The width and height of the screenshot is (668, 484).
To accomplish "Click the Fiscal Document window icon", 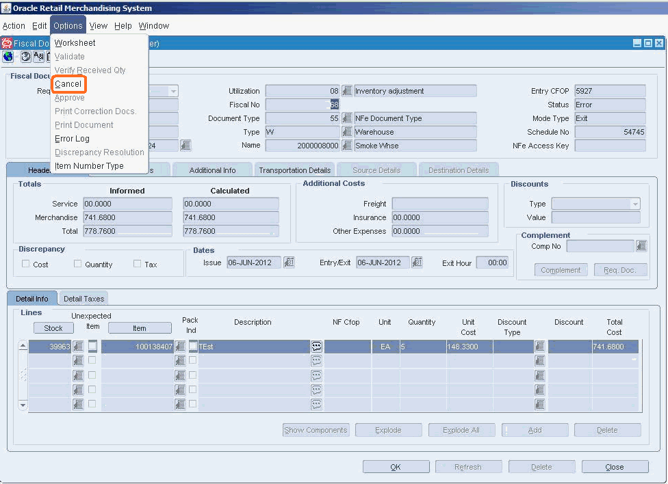I will [x=6, y=43].
